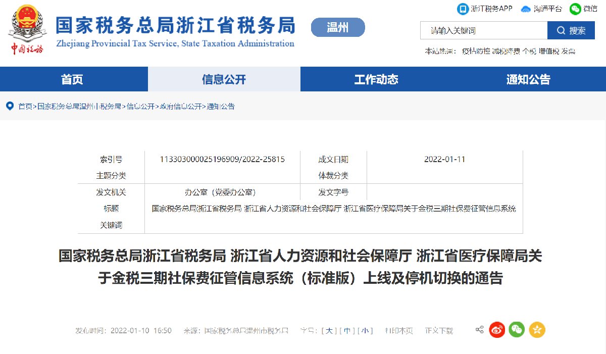Click the breadcrumb location pin icon
The height and width of the screenshot is (354, 606).
tap(10, 106)
